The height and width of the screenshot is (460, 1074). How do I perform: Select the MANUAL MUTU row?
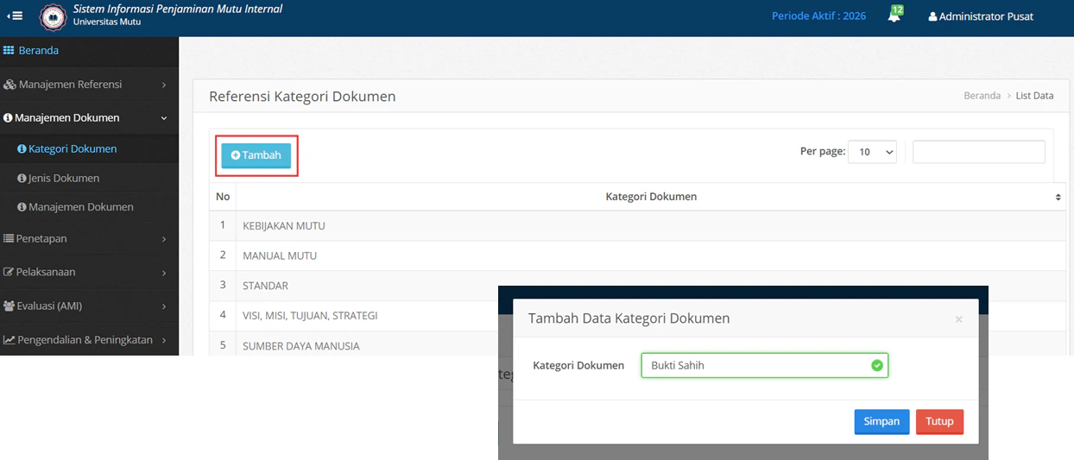point(637,255)
